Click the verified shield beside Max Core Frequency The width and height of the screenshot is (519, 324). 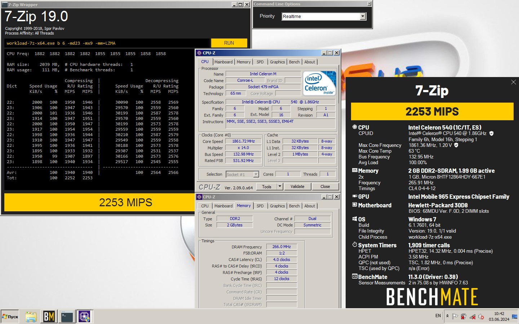click(x=456, y=145)
